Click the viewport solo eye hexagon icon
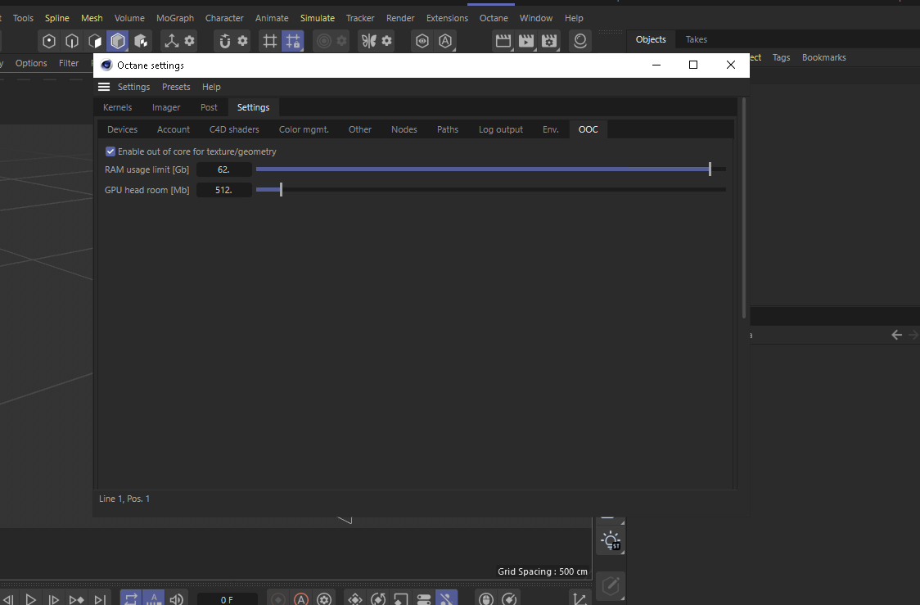This screenshot has width=920, height=605. (x=422, y=41)
